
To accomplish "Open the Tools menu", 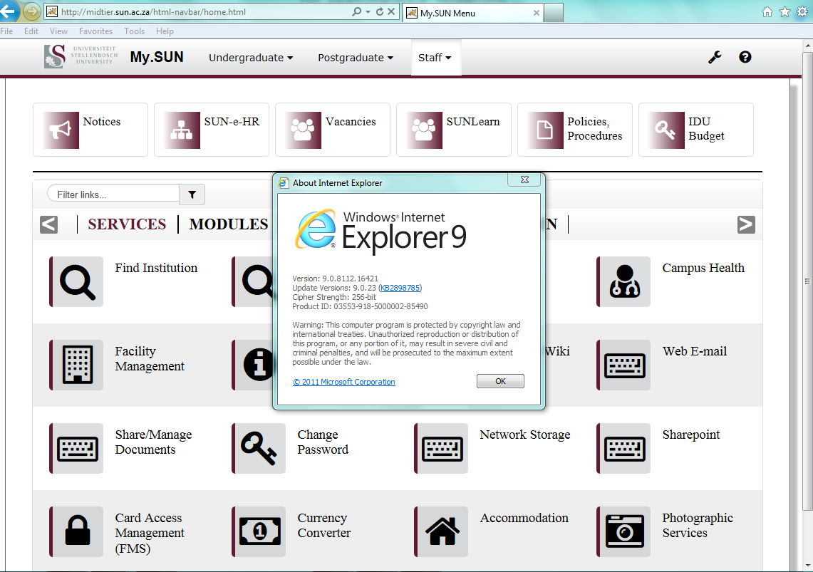I will [x=134, y=31].
